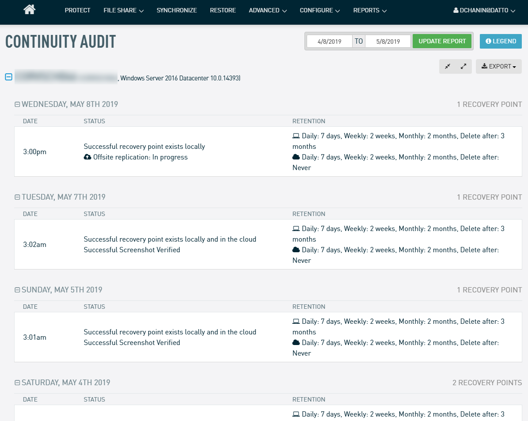Screen dimensions: 528x421
Task: Open the LEGEND
Action: click(x=501, y=41)
